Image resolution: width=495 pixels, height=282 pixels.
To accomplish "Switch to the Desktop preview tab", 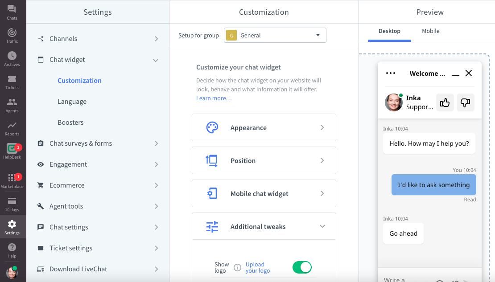I will 390,31.
